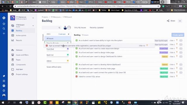The width and height of the screenshot is (187, 105).
Task: Close the Epics panel
Action: [69, 34]
